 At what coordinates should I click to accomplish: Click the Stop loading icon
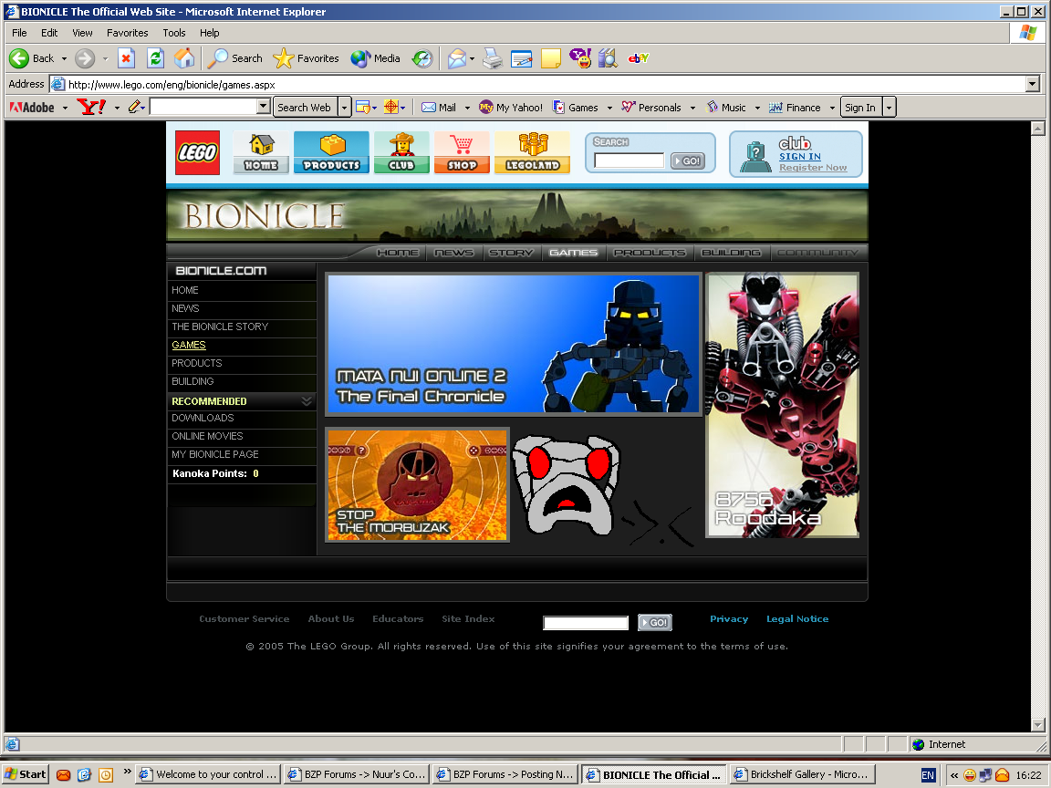click(126, 58)
